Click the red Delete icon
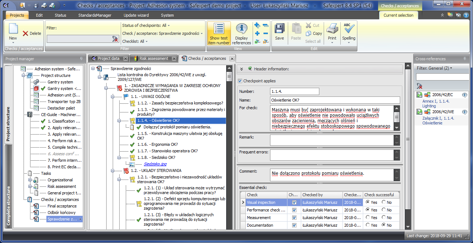This screenshot has height=243, width=473. coord(25,33)
